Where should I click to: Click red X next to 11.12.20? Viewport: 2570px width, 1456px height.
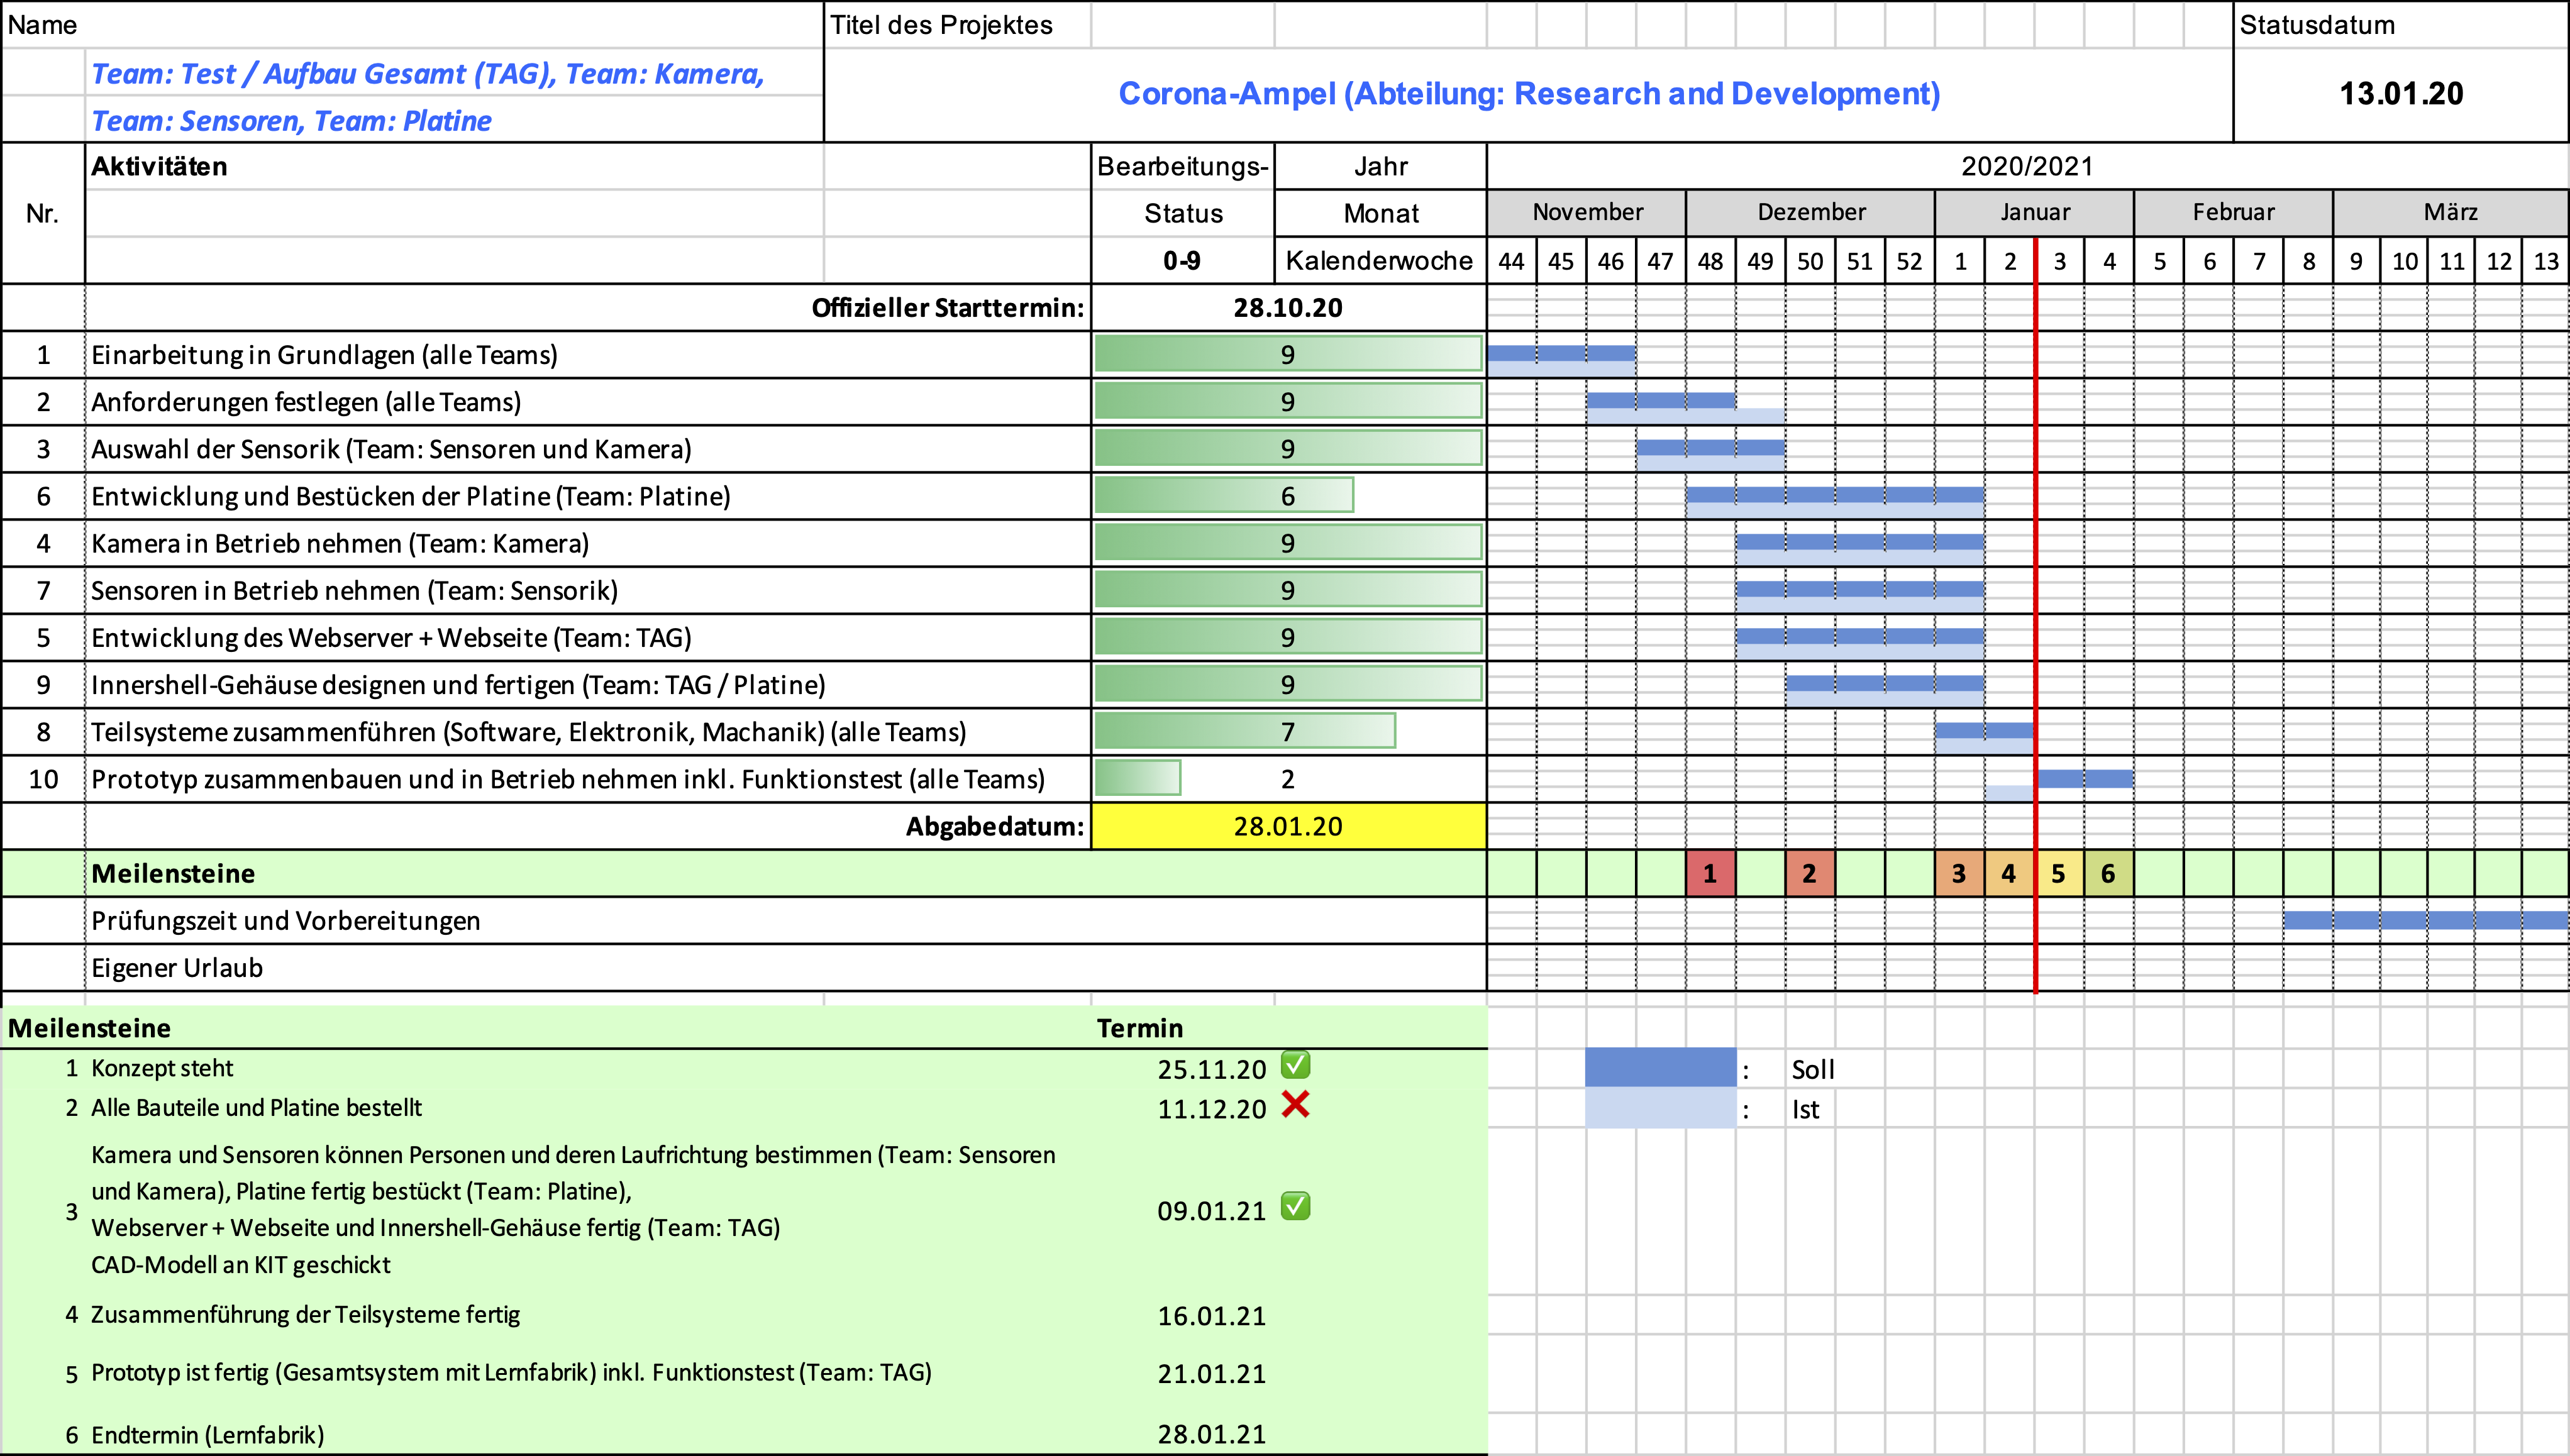pos(1295,1105)
